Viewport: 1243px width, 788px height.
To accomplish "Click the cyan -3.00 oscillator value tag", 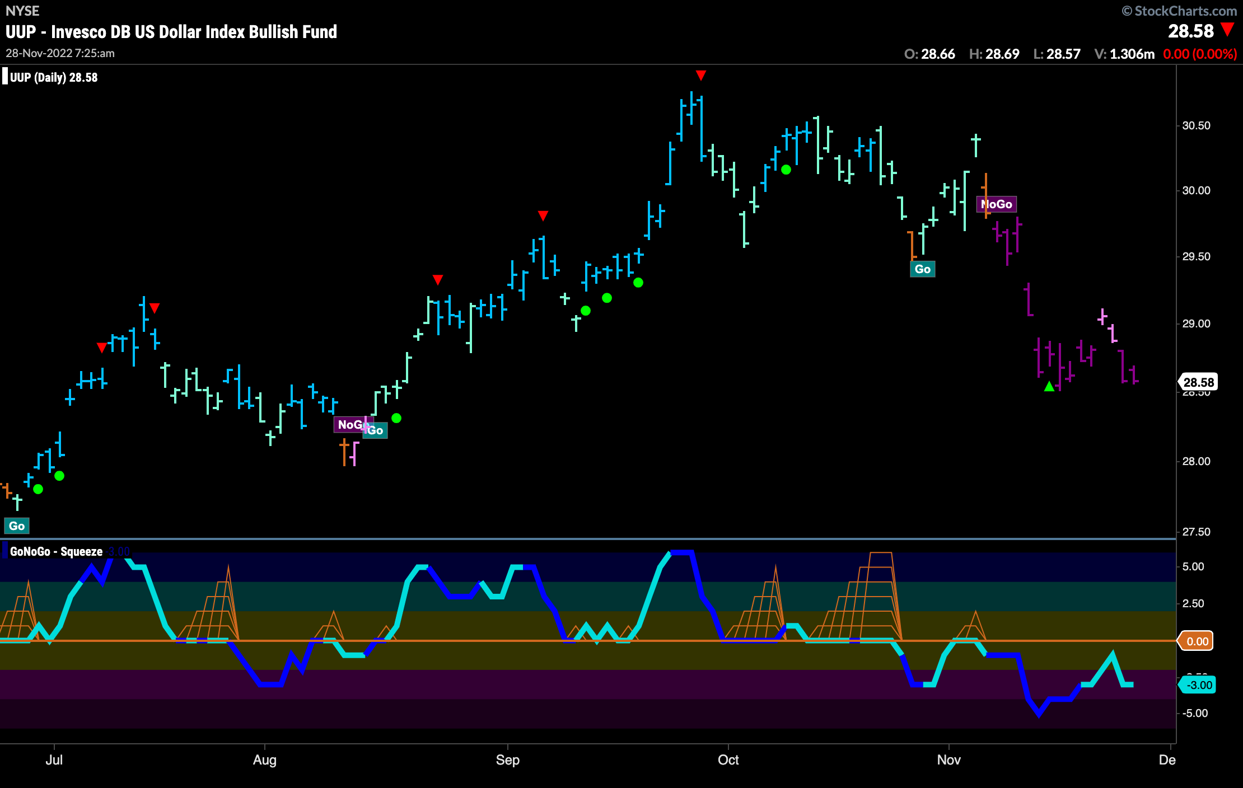I will pos(1198,685).
